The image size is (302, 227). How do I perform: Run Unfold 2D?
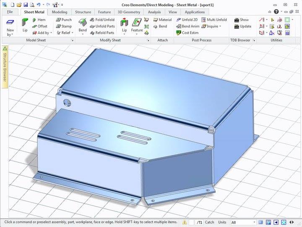(187, 20)
